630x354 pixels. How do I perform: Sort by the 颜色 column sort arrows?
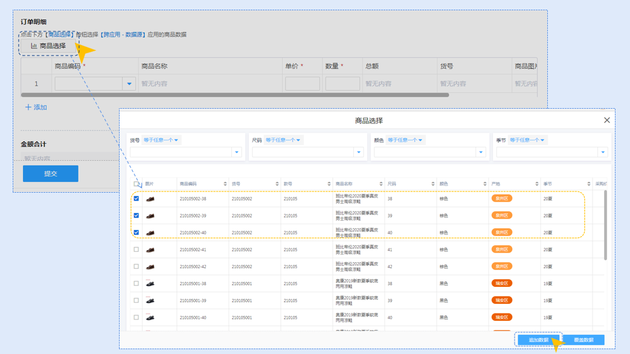coord(485,184)
